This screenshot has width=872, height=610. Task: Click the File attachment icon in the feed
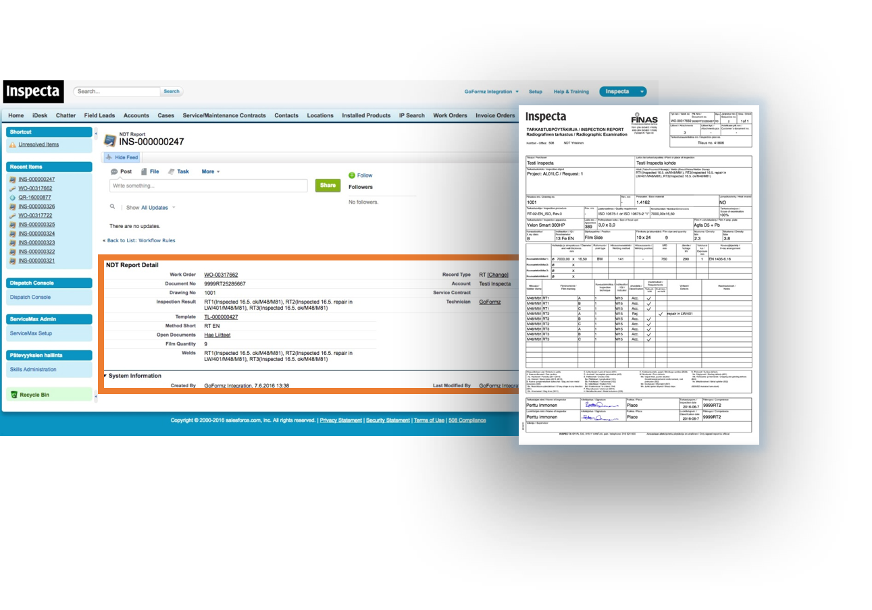click(144, 171)
